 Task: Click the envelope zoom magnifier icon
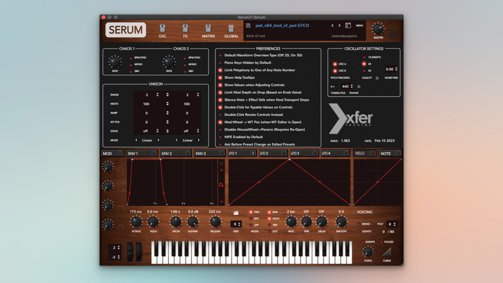[221, 185]
